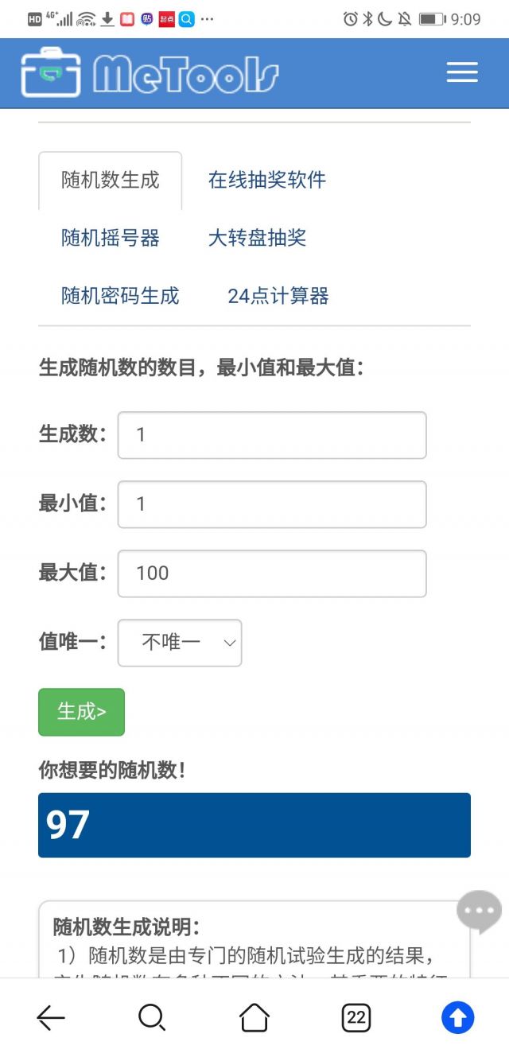Focus the 最大值 input field
This screenshot has width=509, height=1057.
click(x=272, y=573)
